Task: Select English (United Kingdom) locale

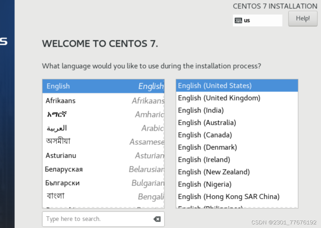Action: coord(219,98)
